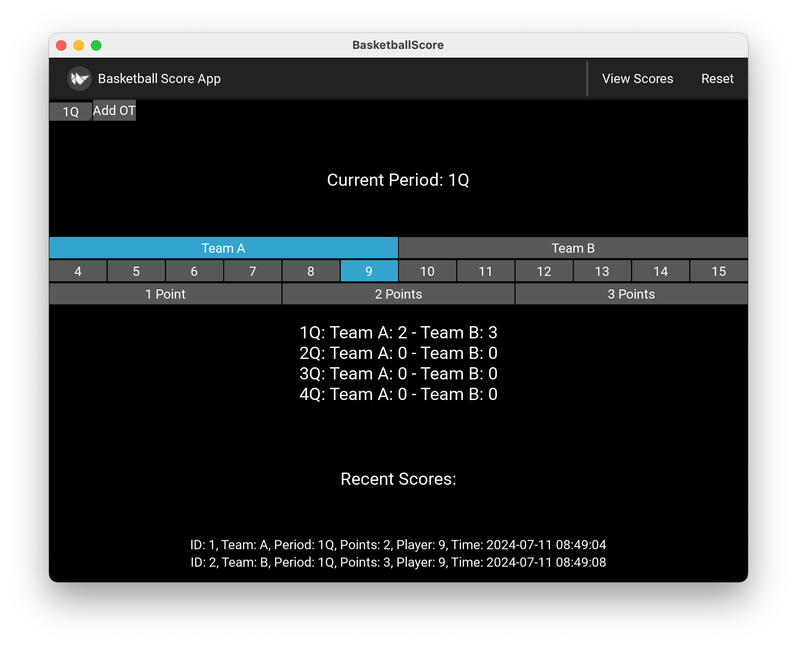The width and height of the screenshot is (797, 647).
Task: Choose player number 10
Action: [x=427, y=271]
